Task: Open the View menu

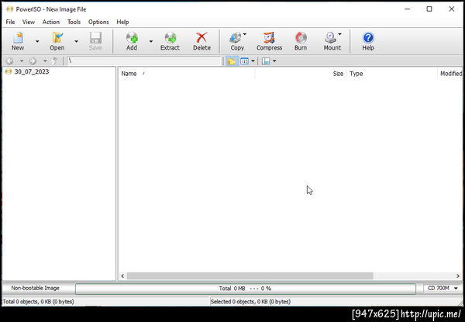Action: (29, 22)
